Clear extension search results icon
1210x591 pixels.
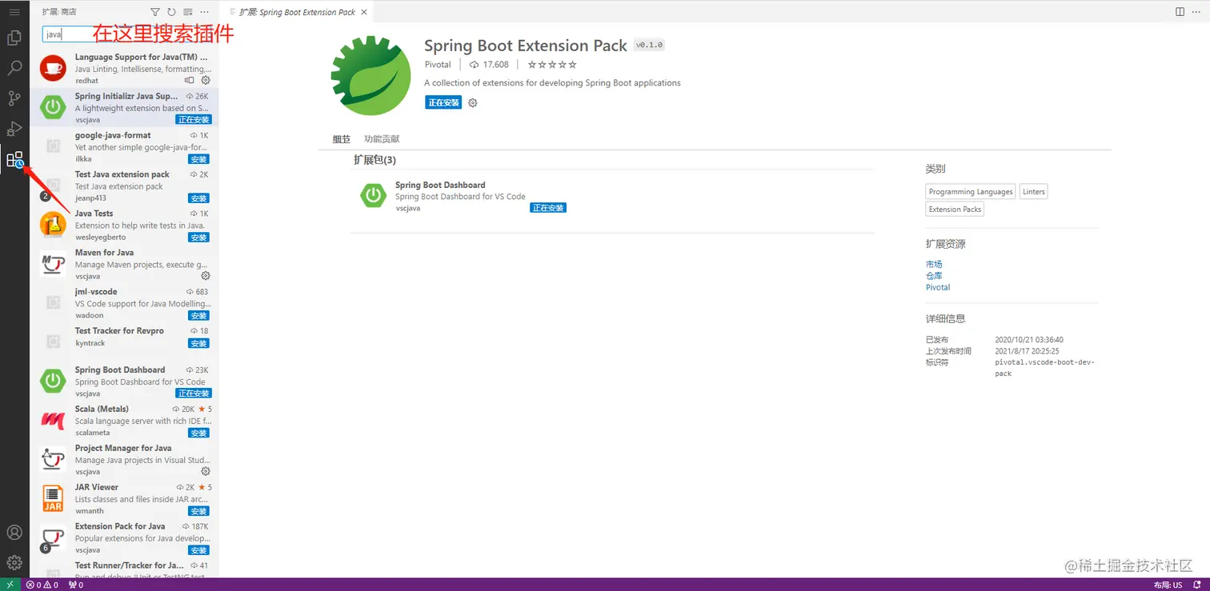point(187,12)
